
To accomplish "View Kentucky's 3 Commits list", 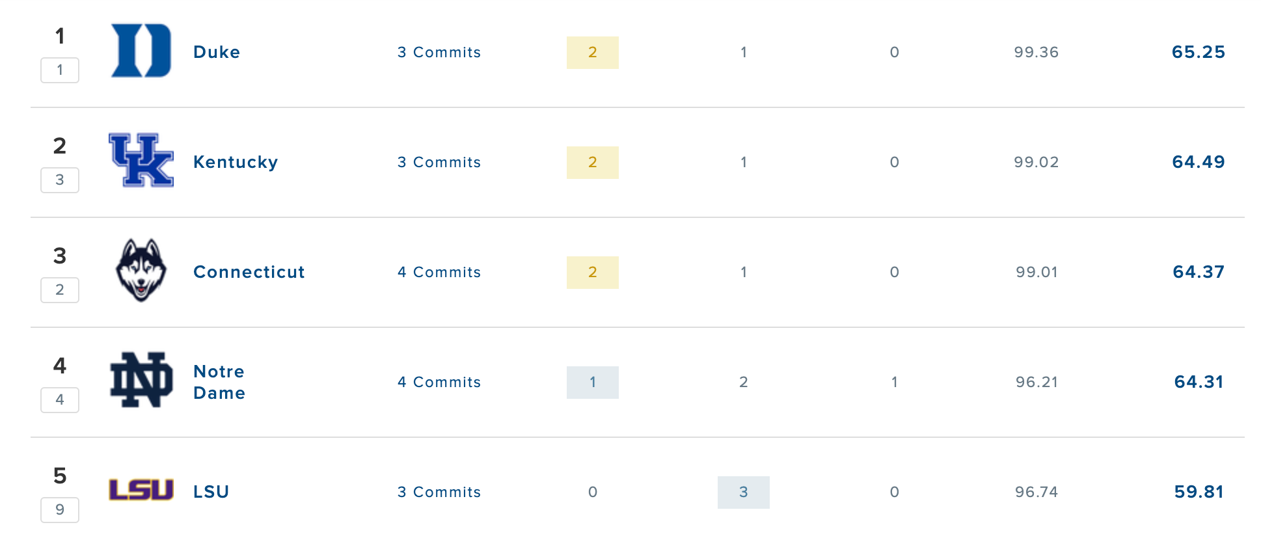I will pyautogui.click(x=439, y=162).
